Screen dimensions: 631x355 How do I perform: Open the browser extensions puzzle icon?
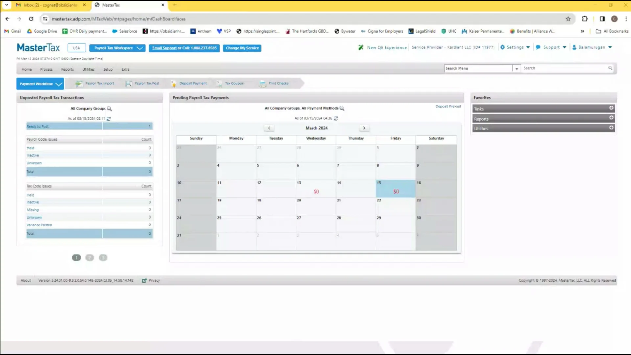click(585, 19)
